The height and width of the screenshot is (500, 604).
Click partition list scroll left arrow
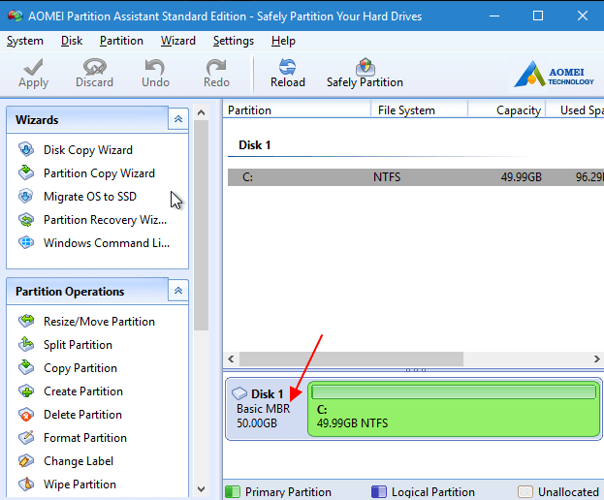(x=231, y=359)
